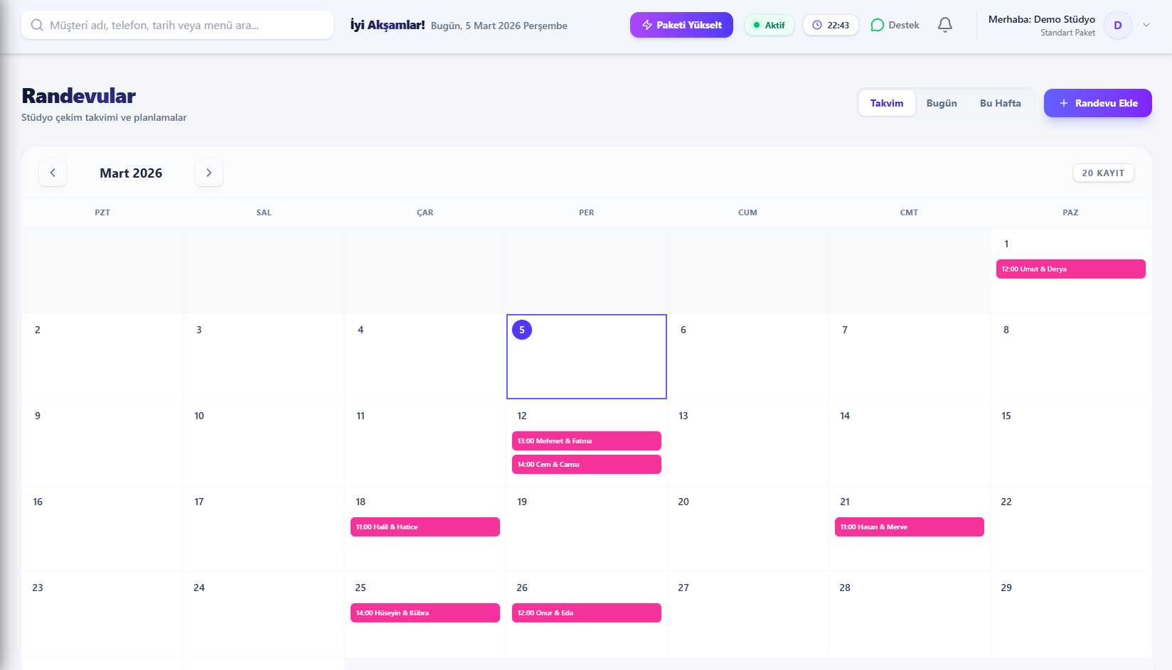Focus the customer search input field
The width and height of the screenshot is (1172, 670).
[185, 26]
